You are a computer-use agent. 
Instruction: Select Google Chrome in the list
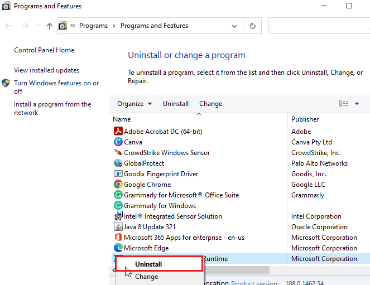(147, 185)
